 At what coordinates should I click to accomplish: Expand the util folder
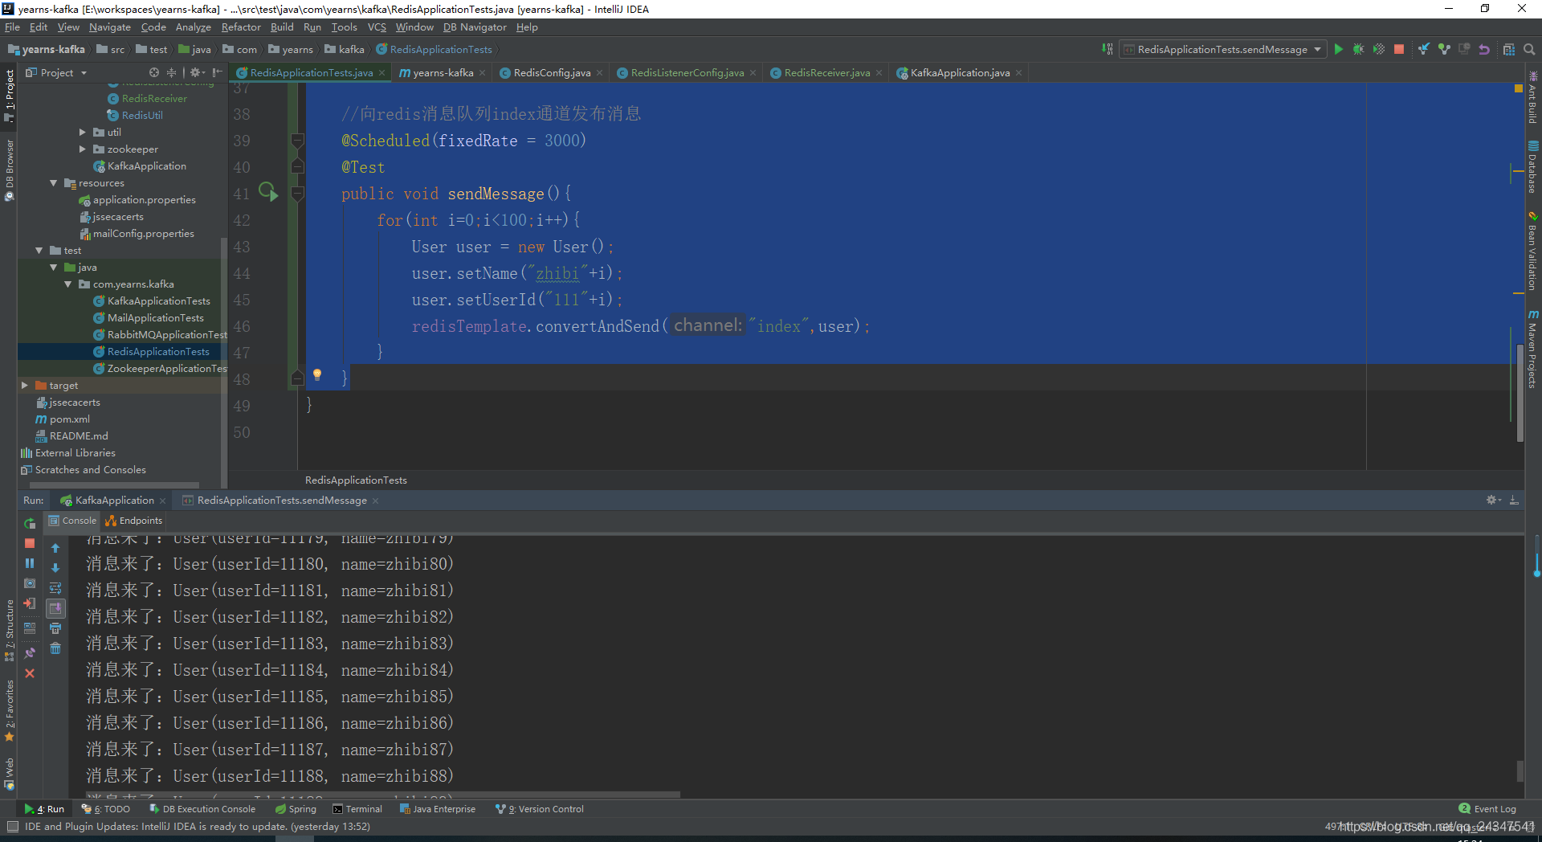(82, 132)
